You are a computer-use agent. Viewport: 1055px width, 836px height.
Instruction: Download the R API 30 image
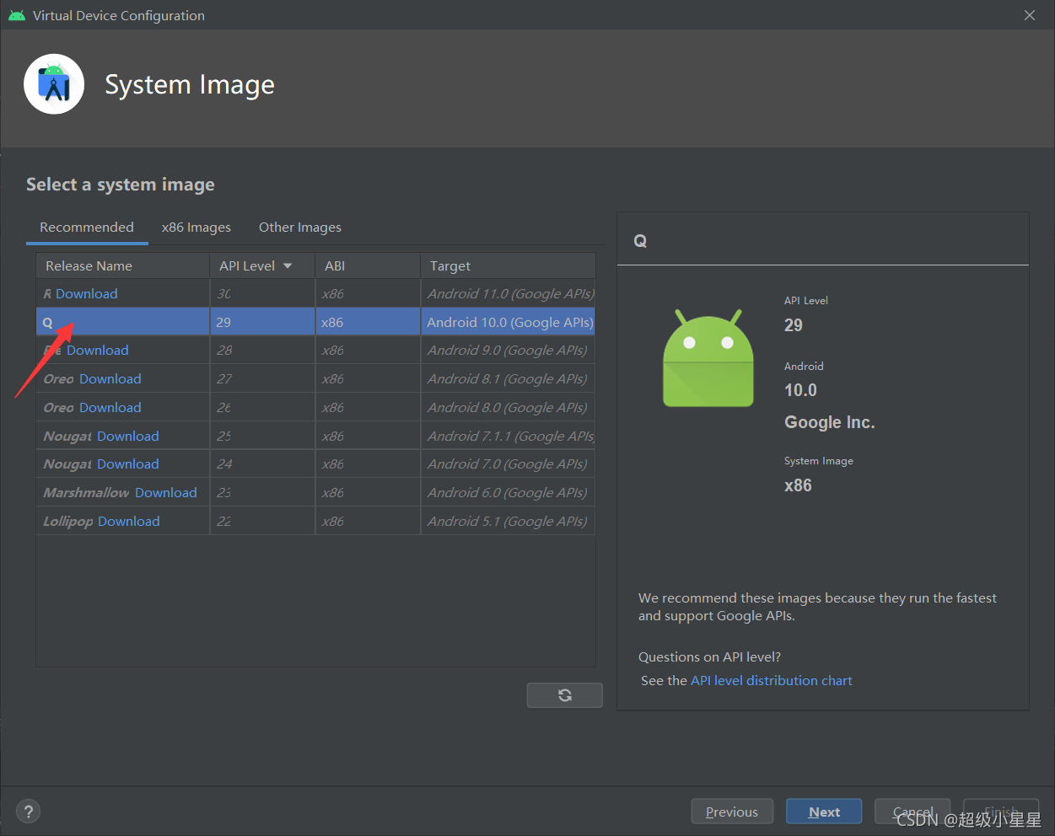[87, 293]
